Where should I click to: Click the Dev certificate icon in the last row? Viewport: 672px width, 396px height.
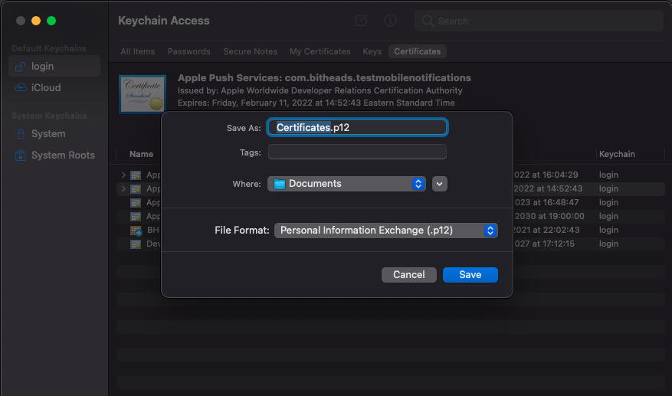[136, 244]
